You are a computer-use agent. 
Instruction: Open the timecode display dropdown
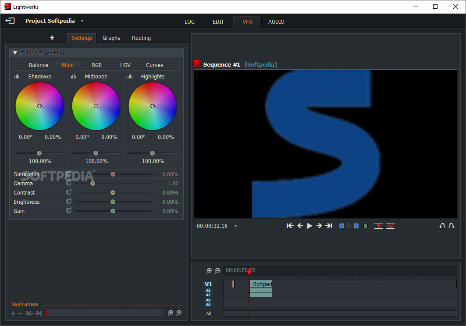236,226
